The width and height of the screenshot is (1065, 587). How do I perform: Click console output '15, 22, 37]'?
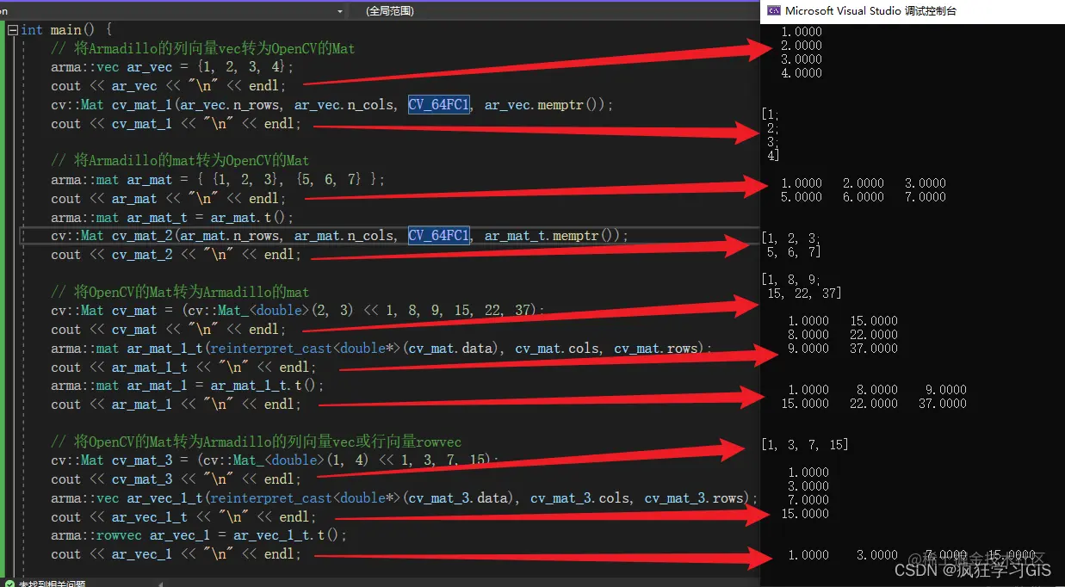click(x=804, y=293)
